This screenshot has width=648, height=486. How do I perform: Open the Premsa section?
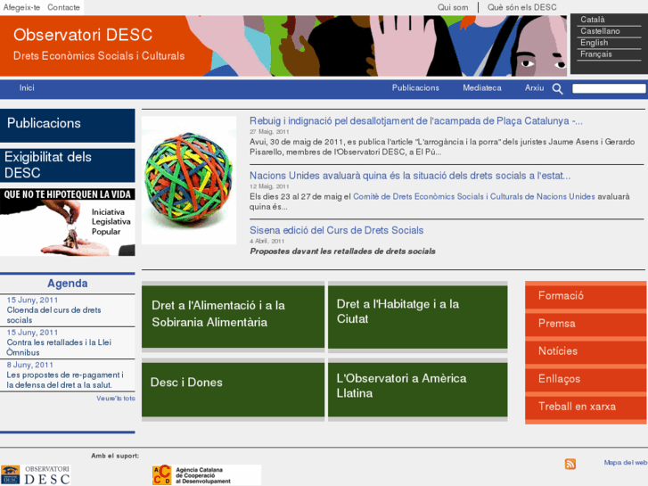click(586, 324)
